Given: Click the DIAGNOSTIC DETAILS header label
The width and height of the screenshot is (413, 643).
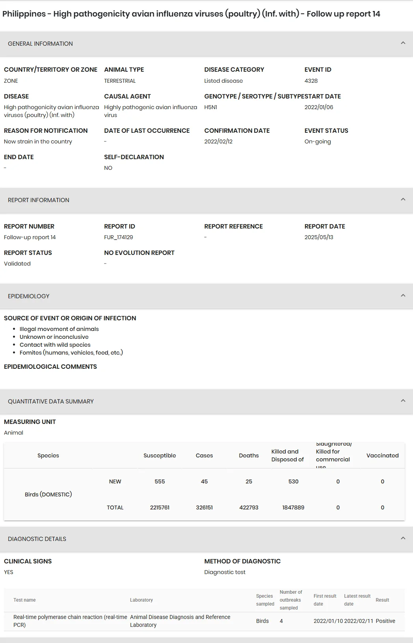Looking at the screenshot, I should [x=37, y=539].
